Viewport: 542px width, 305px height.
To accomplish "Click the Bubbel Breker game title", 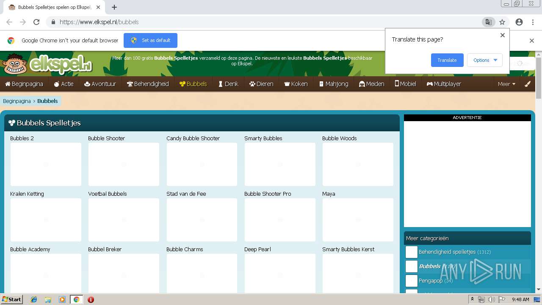I will coord(105,250).
